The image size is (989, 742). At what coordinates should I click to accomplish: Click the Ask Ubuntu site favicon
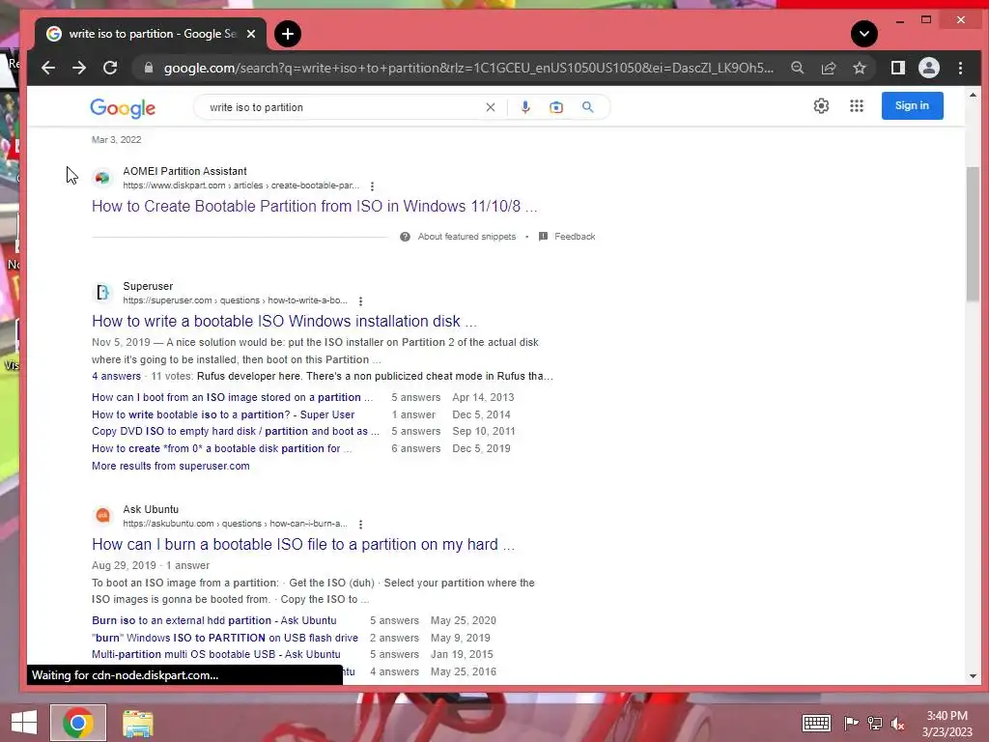tap(102, 516)
